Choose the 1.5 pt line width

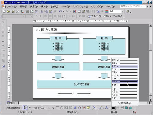click(125, 72)
